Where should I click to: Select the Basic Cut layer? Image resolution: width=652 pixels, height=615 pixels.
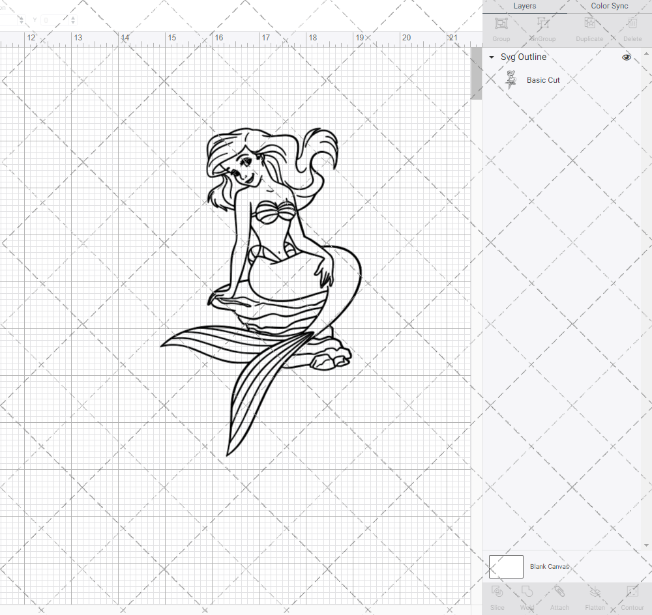[x=543, y=79]
